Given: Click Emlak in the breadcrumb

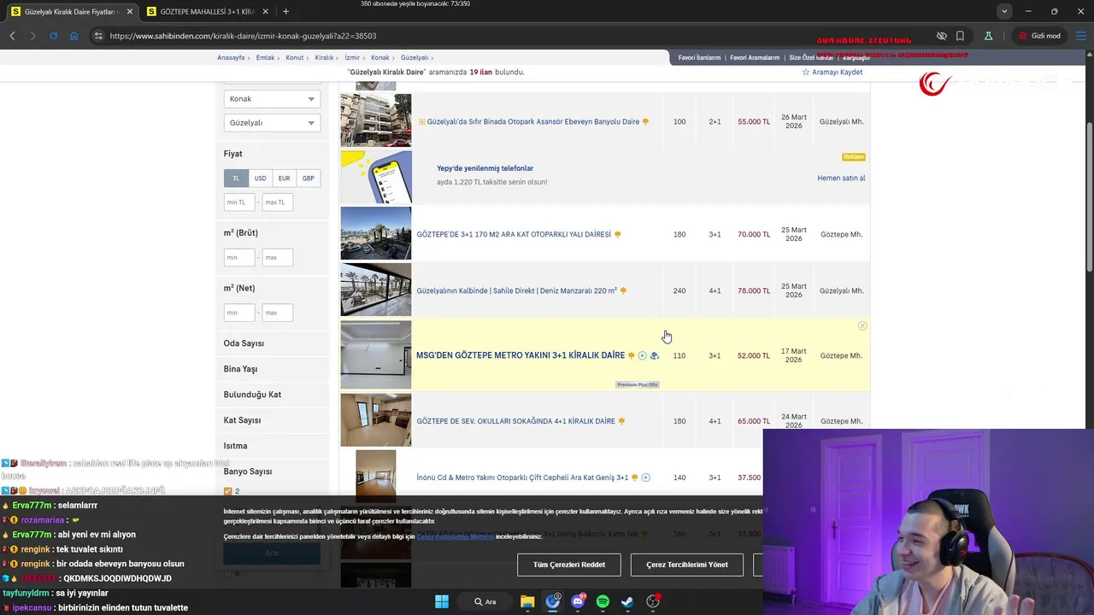Looking at the screenshot, I should tap(265, 58).
